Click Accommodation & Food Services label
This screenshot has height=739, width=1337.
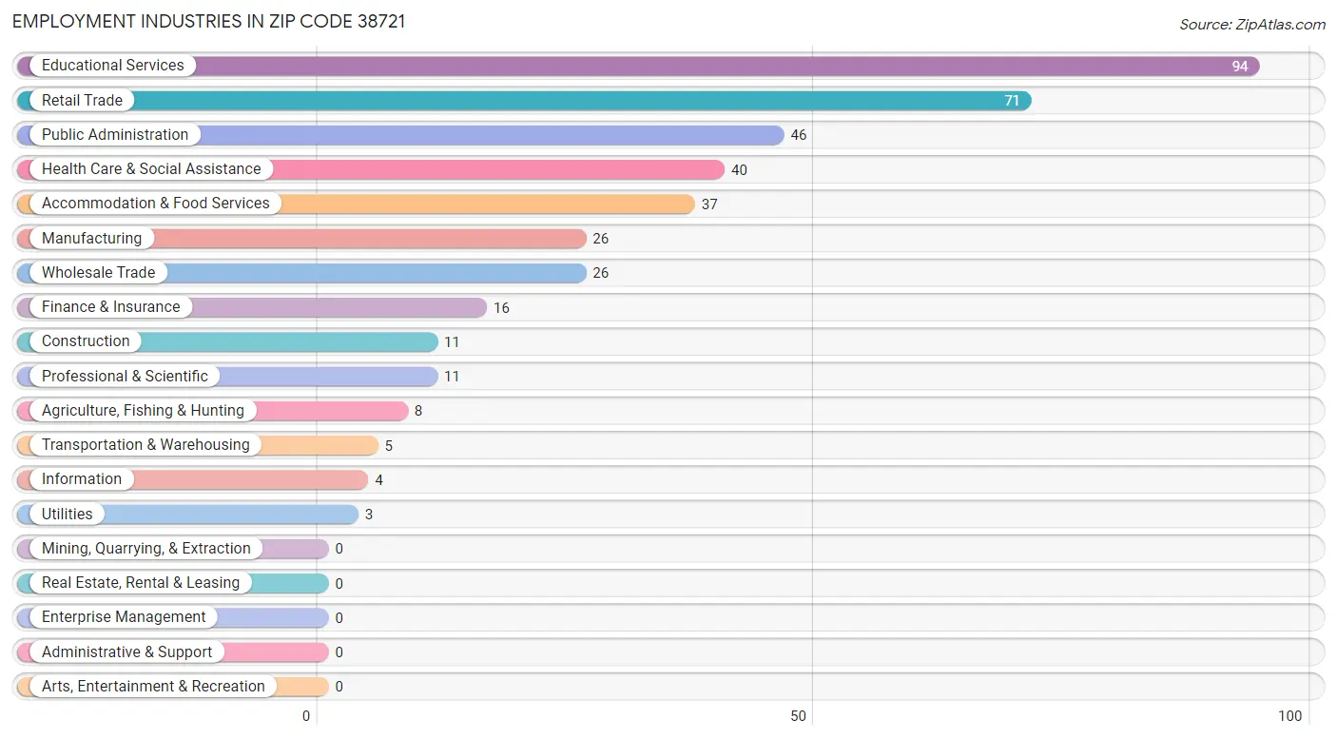pyautogui.click(x=156, y=203)
